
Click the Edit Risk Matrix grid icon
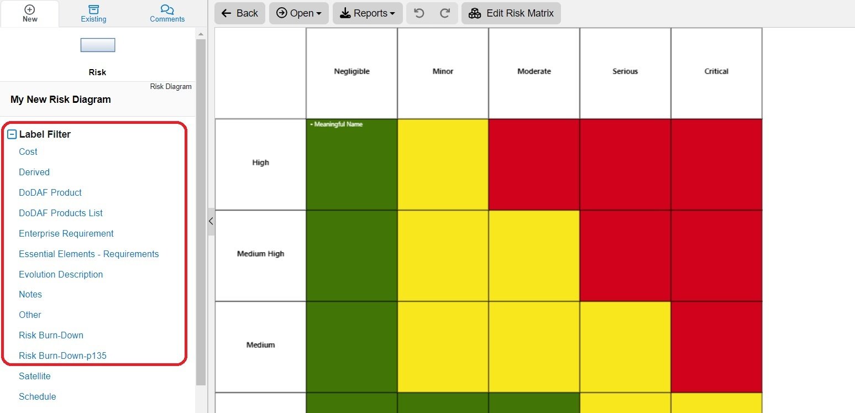pos(474,13)
